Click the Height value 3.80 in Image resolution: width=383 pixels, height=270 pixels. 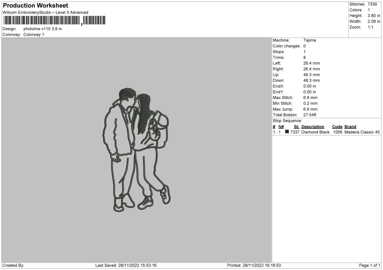[374, 16]
